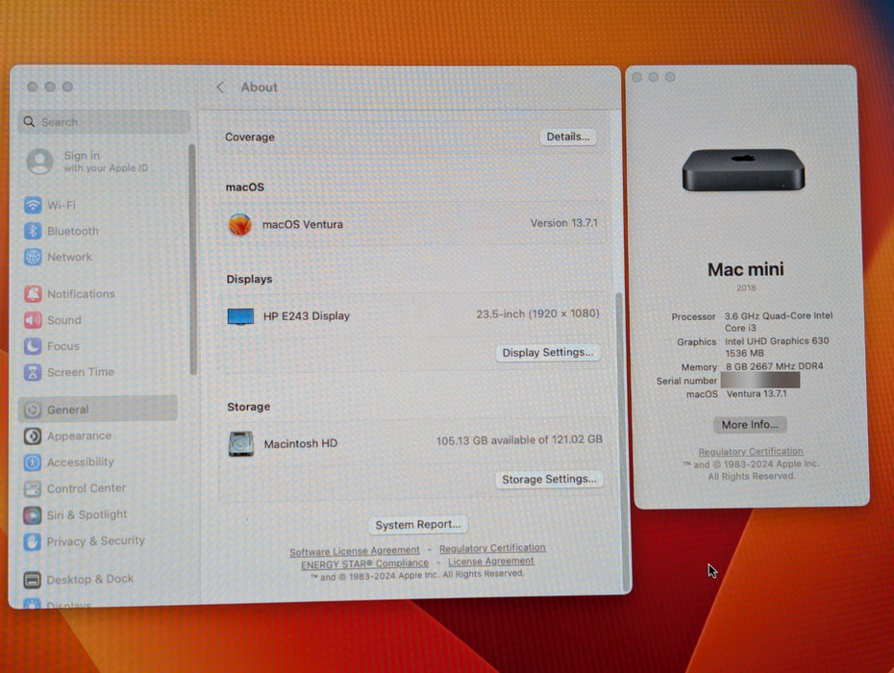This screenshot has height=673, width=894.
Task: Select Desktop & Dock icon in sidebar
Action: [x=33, y=580]
